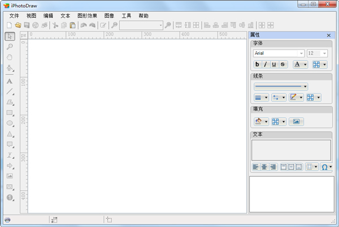Select the arrow shape tool
Screen dimensions: 339x227
[10, 166]
